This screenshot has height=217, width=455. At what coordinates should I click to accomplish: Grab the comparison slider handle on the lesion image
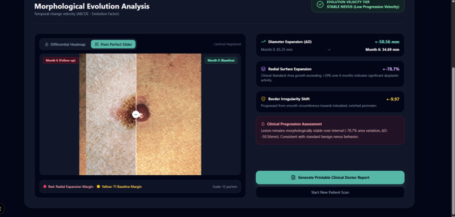(135, 114)
